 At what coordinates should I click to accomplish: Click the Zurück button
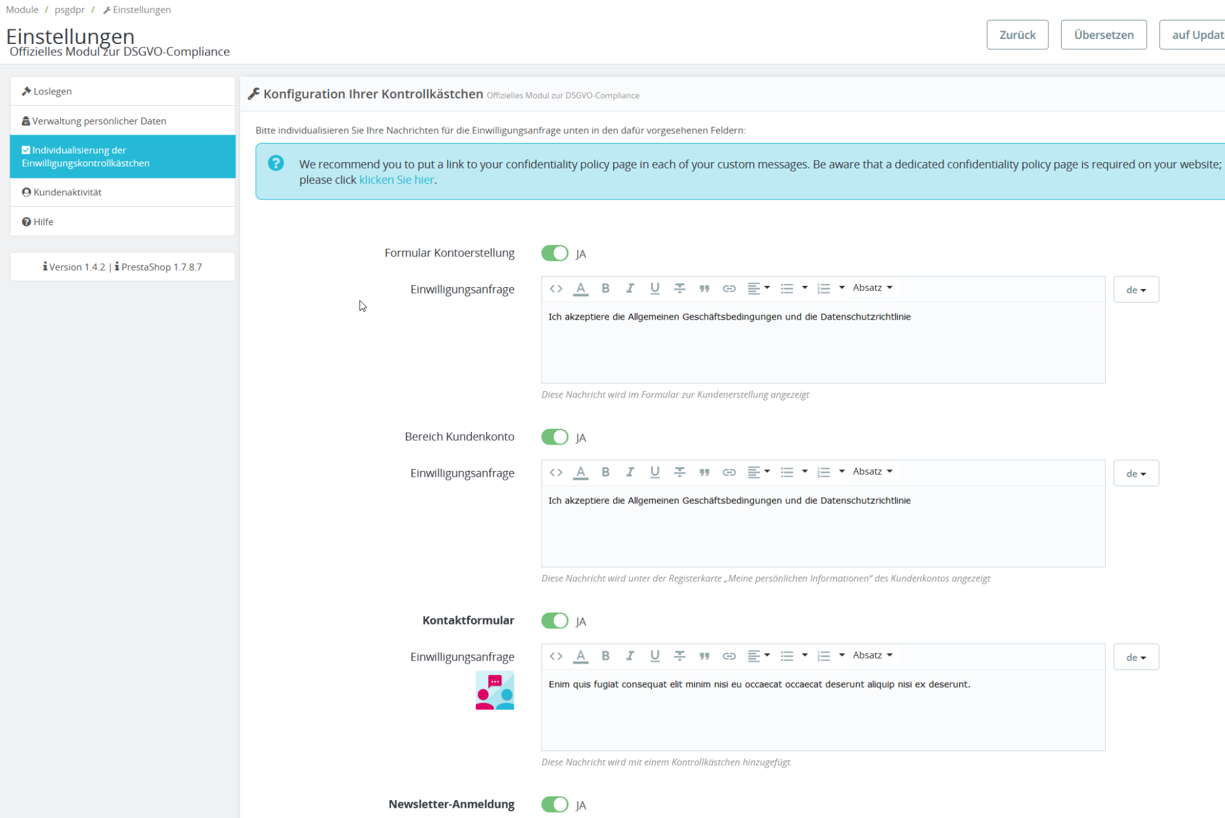click(x=1017, y=35)
